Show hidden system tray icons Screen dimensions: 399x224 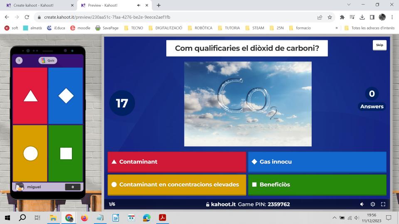334,218
